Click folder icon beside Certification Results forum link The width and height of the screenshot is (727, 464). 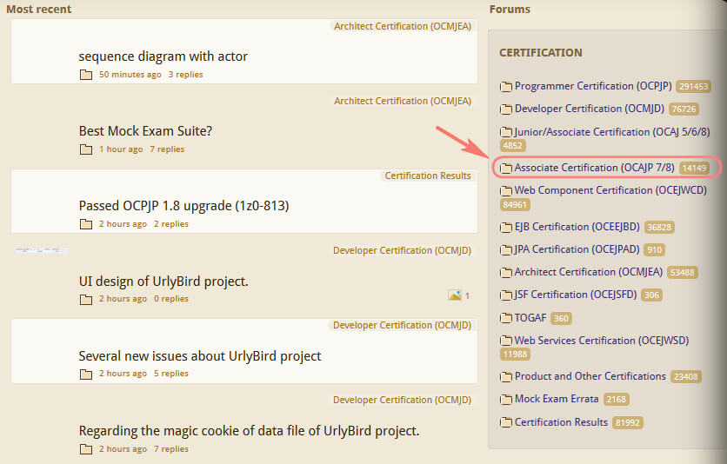[506, 422]
